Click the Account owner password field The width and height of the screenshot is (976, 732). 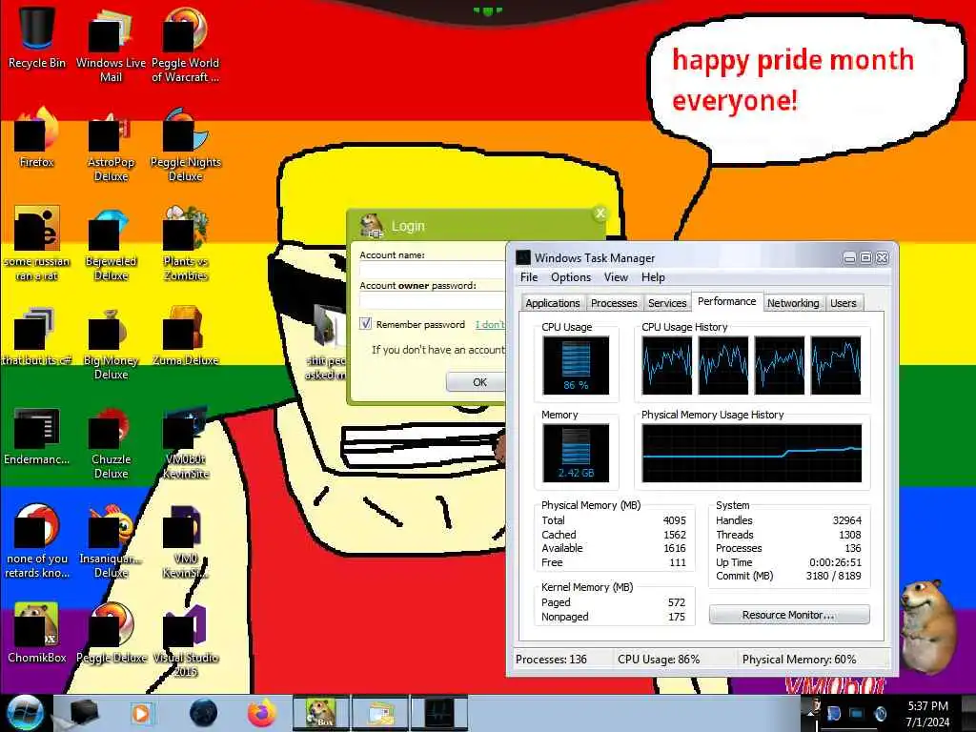click(432, 300)
